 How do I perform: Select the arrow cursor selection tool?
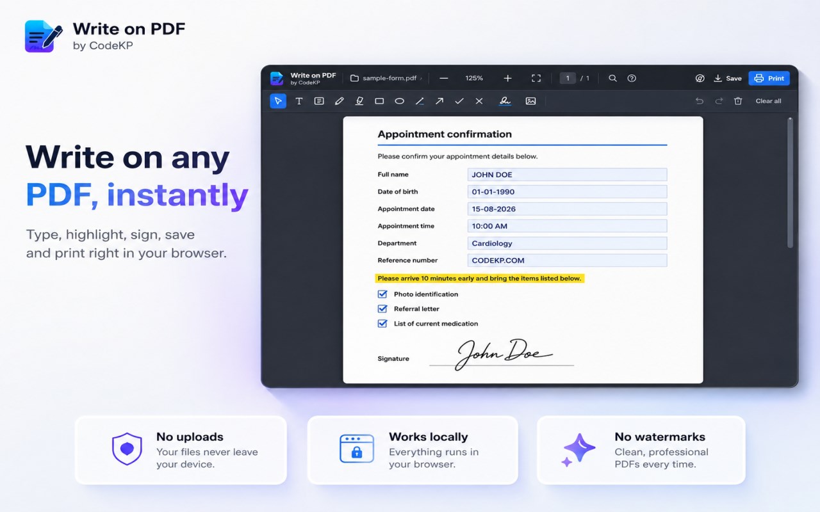(x=278, y=101)
